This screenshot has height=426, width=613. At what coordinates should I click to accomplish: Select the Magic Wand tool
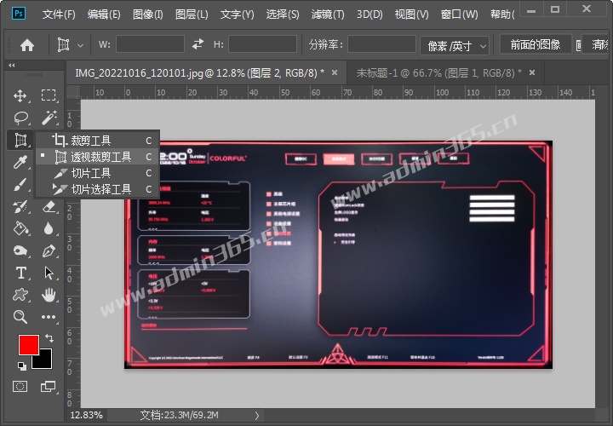coord(49,118)
